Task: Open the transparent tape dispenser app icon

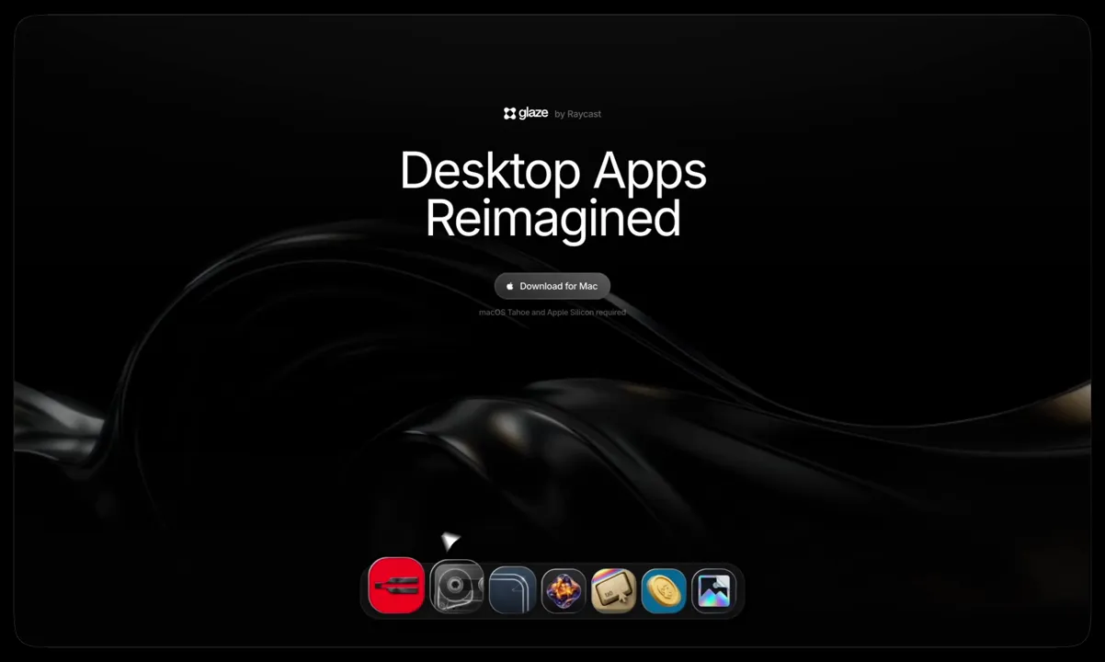Action: (457, 588)
